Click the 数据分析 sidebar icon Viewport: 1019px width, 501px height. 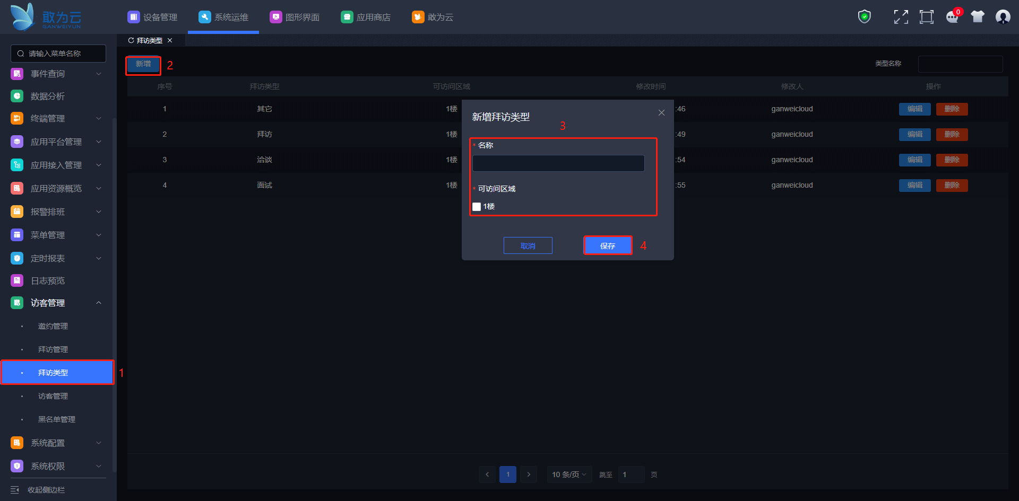point(17,96)
